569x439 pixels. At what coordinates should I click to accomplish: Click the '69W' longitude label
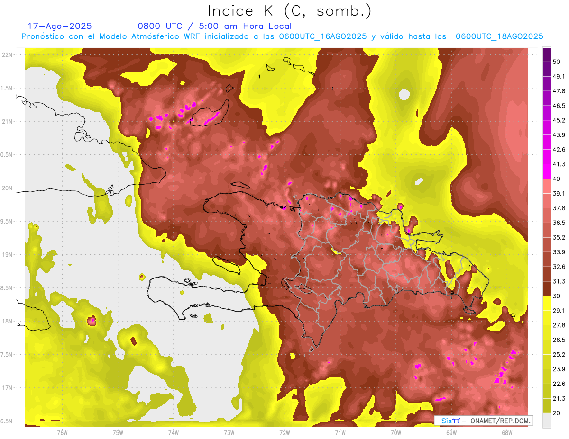451,432
